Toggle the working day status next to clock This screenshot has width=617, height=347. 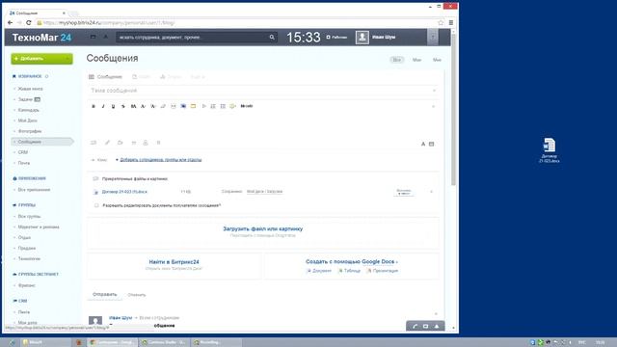(336, 38)
